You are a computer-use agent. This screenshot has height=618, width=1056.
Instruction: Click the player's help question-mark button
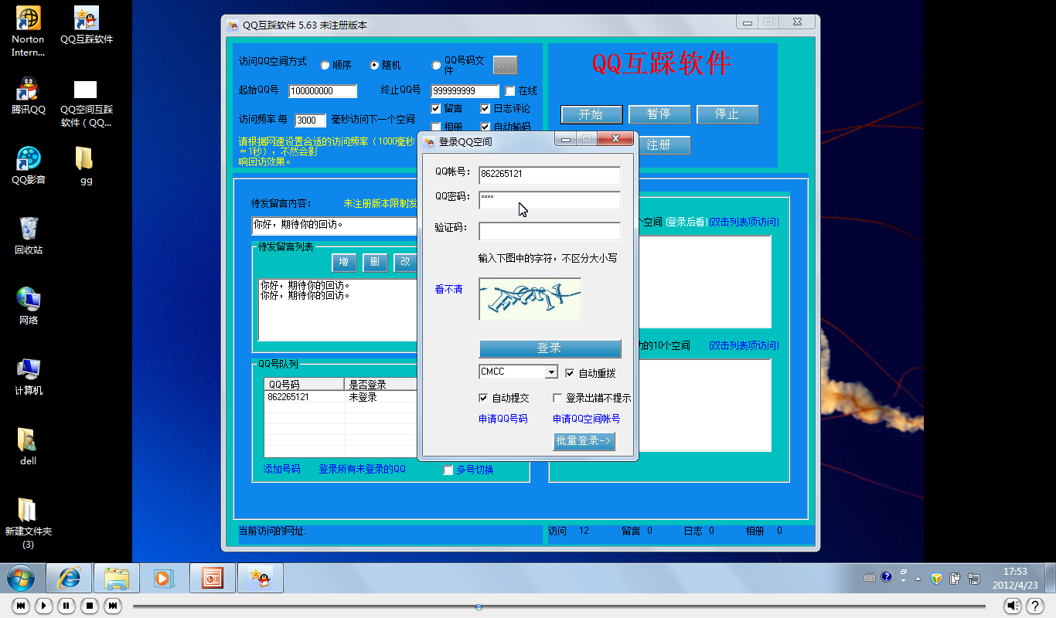pyautogui.click(x=1035, y=606)
